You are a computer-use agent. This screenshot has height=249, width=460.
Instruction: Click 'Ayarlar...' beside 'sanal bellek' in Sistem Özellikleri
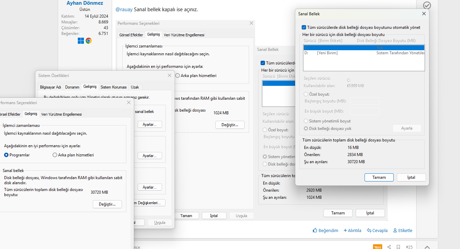click(150, 124)
